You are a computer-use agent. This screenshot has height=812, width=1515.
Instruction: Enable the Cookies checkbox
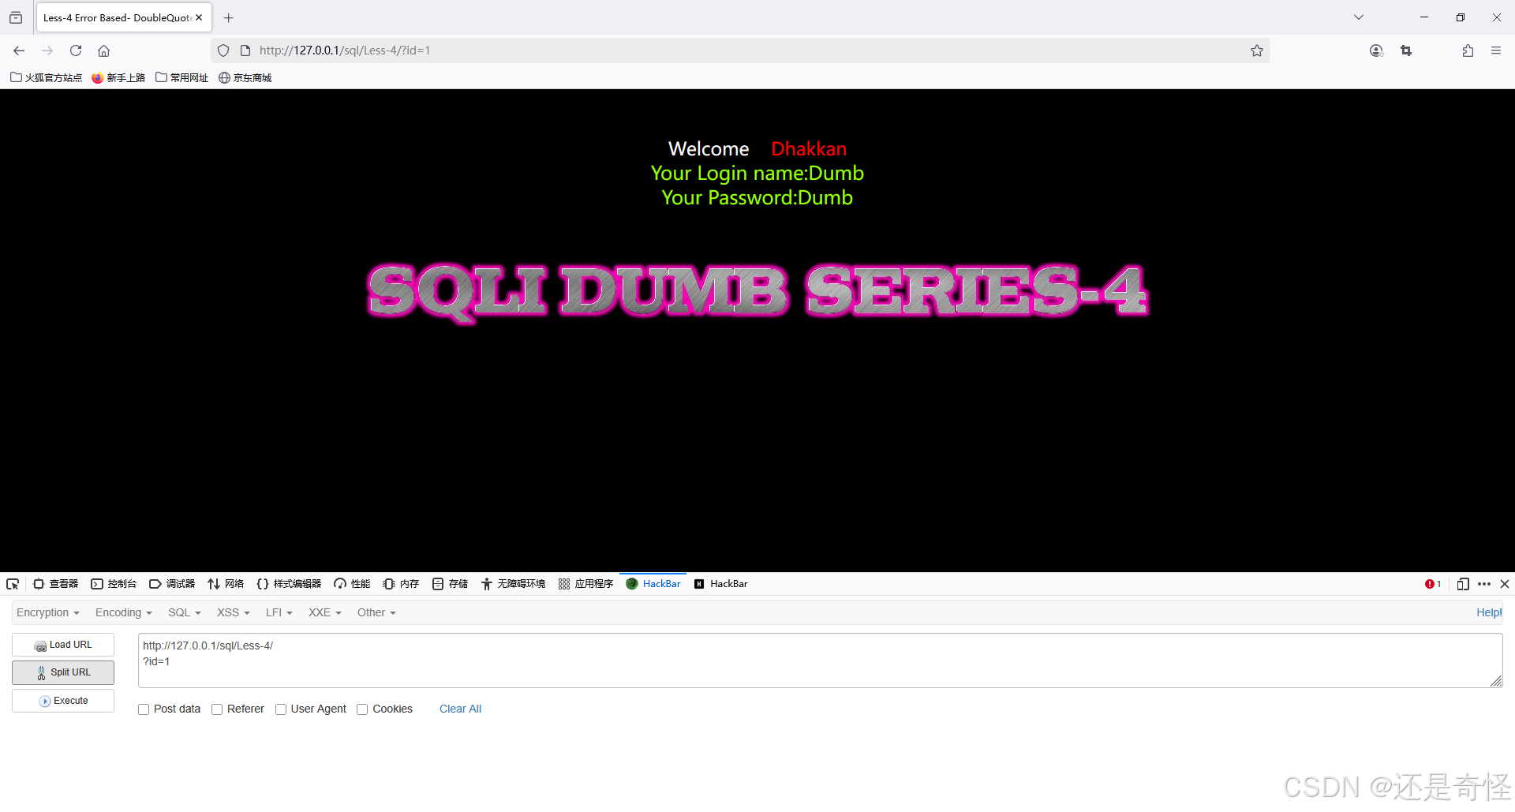click(362, 709)
